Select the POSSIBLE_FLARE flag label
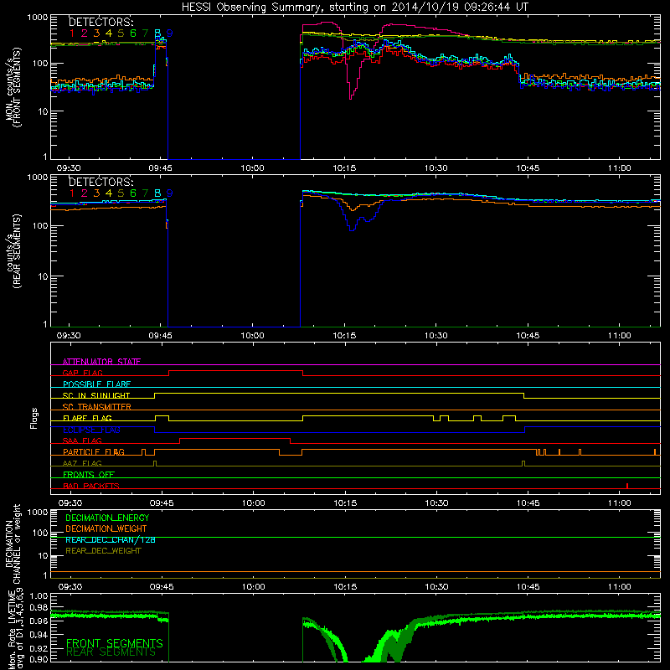This screenshot has width=670, height=670. tap(96, 384)
